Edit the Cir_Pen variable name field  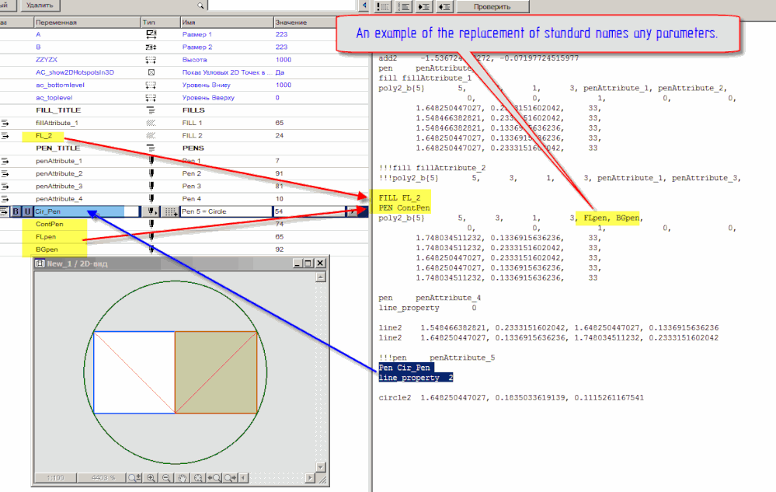click(86, 211)
